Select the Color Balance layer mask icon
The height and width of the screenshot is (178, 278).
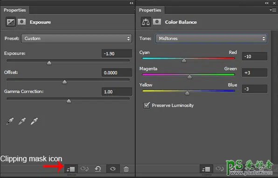157,22
